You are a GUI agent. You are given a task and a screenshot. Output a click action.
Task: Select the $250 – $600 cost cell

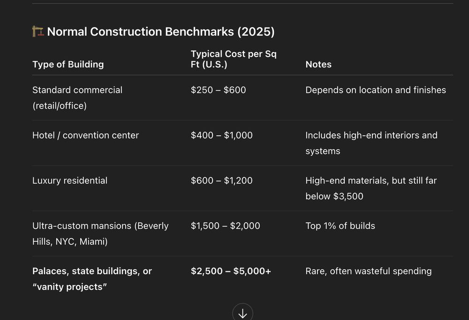pos(218,90)
